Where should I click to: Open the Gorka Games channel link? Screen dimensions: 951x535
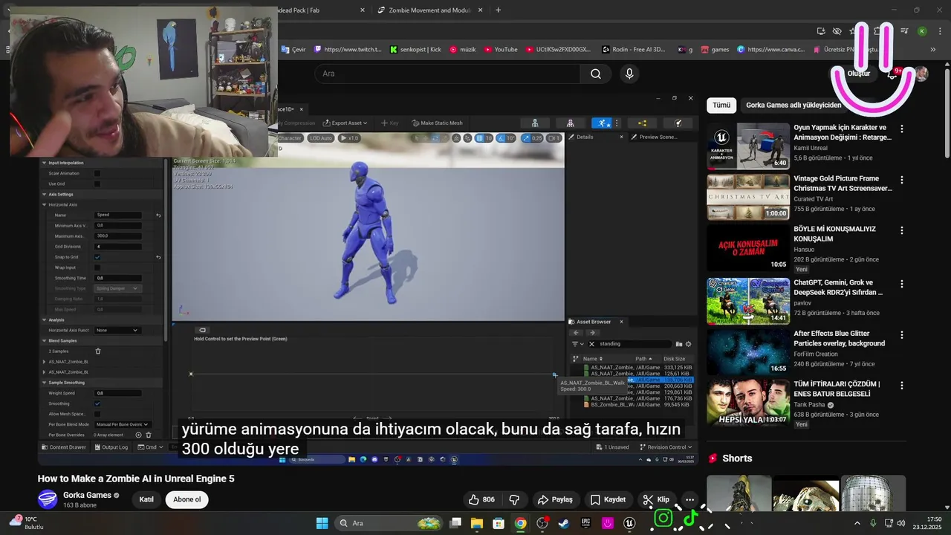(x=87, y=495)
